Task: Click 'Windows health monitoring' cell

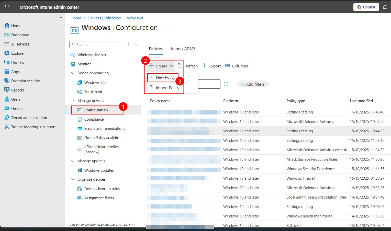Action: point(309,216)
